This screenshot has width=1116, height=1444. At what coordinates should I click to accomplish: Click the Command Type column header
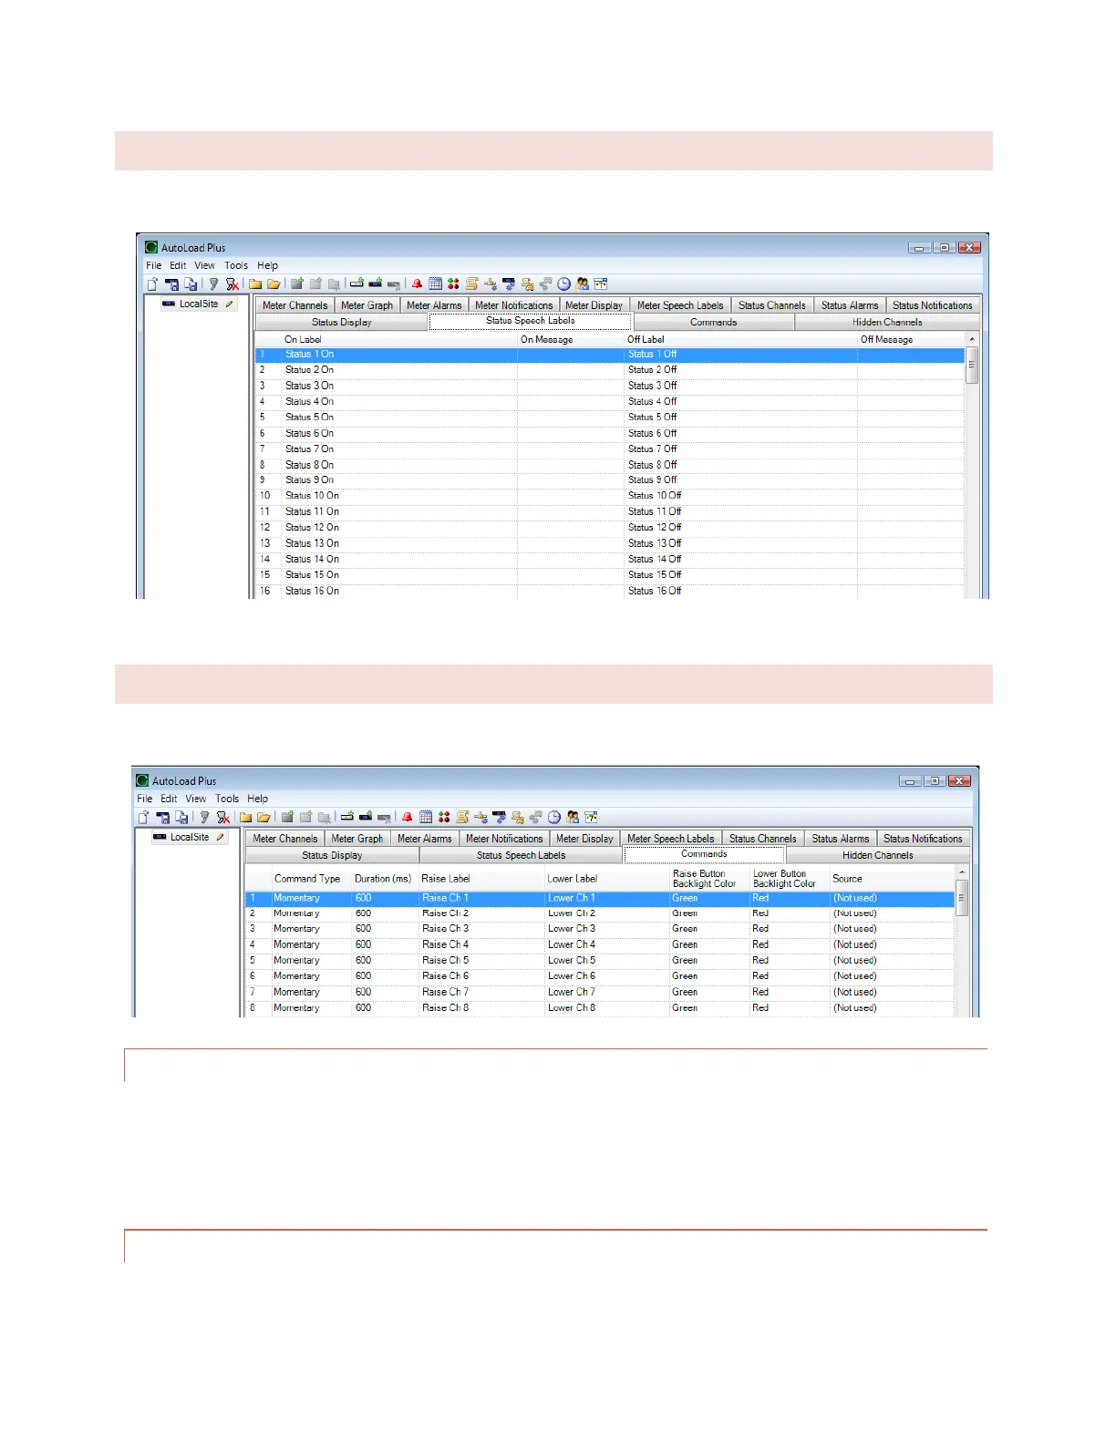tap(311, 879)
